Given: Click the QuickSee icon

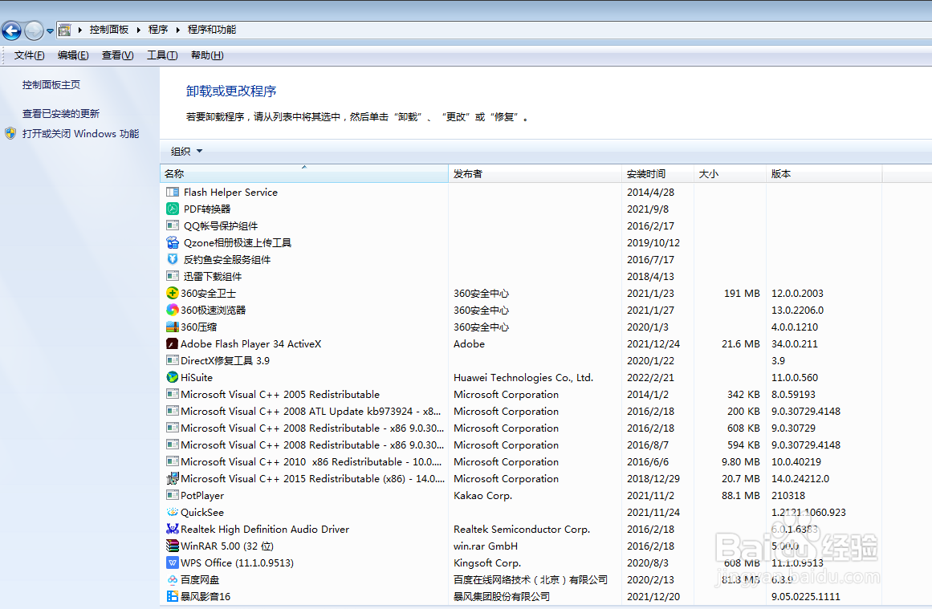Looking at the screenshot, I should tap(173, 512).
